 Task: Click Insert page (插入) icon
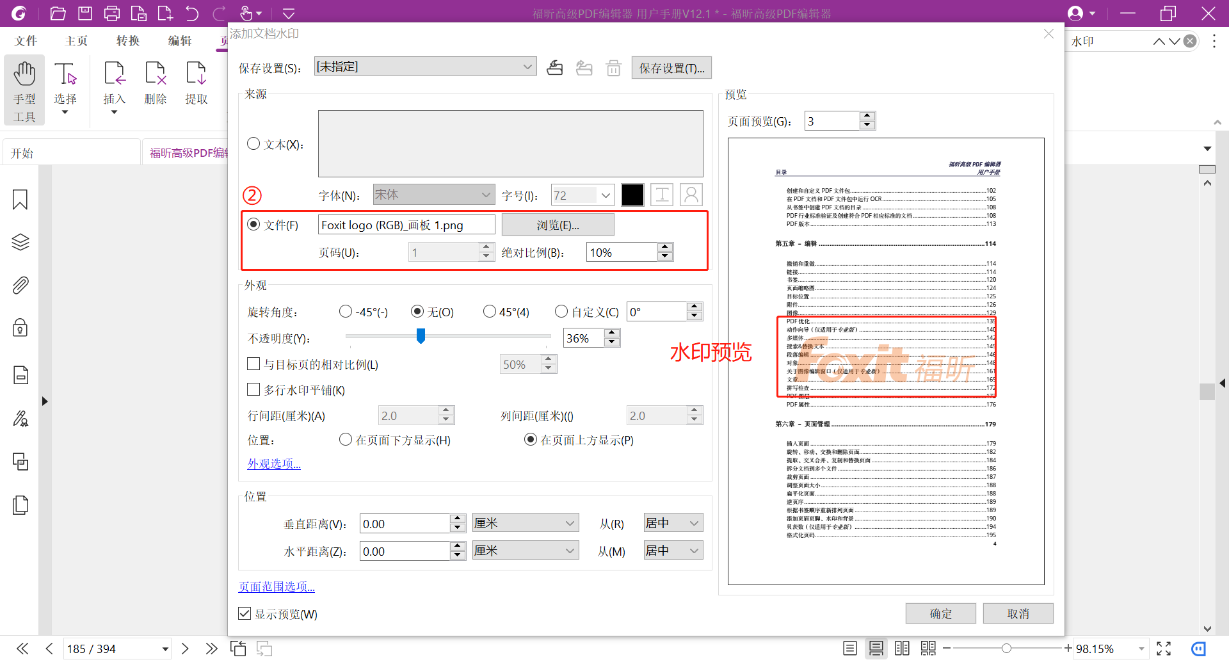pyautogui.click(x=115, y=88)
